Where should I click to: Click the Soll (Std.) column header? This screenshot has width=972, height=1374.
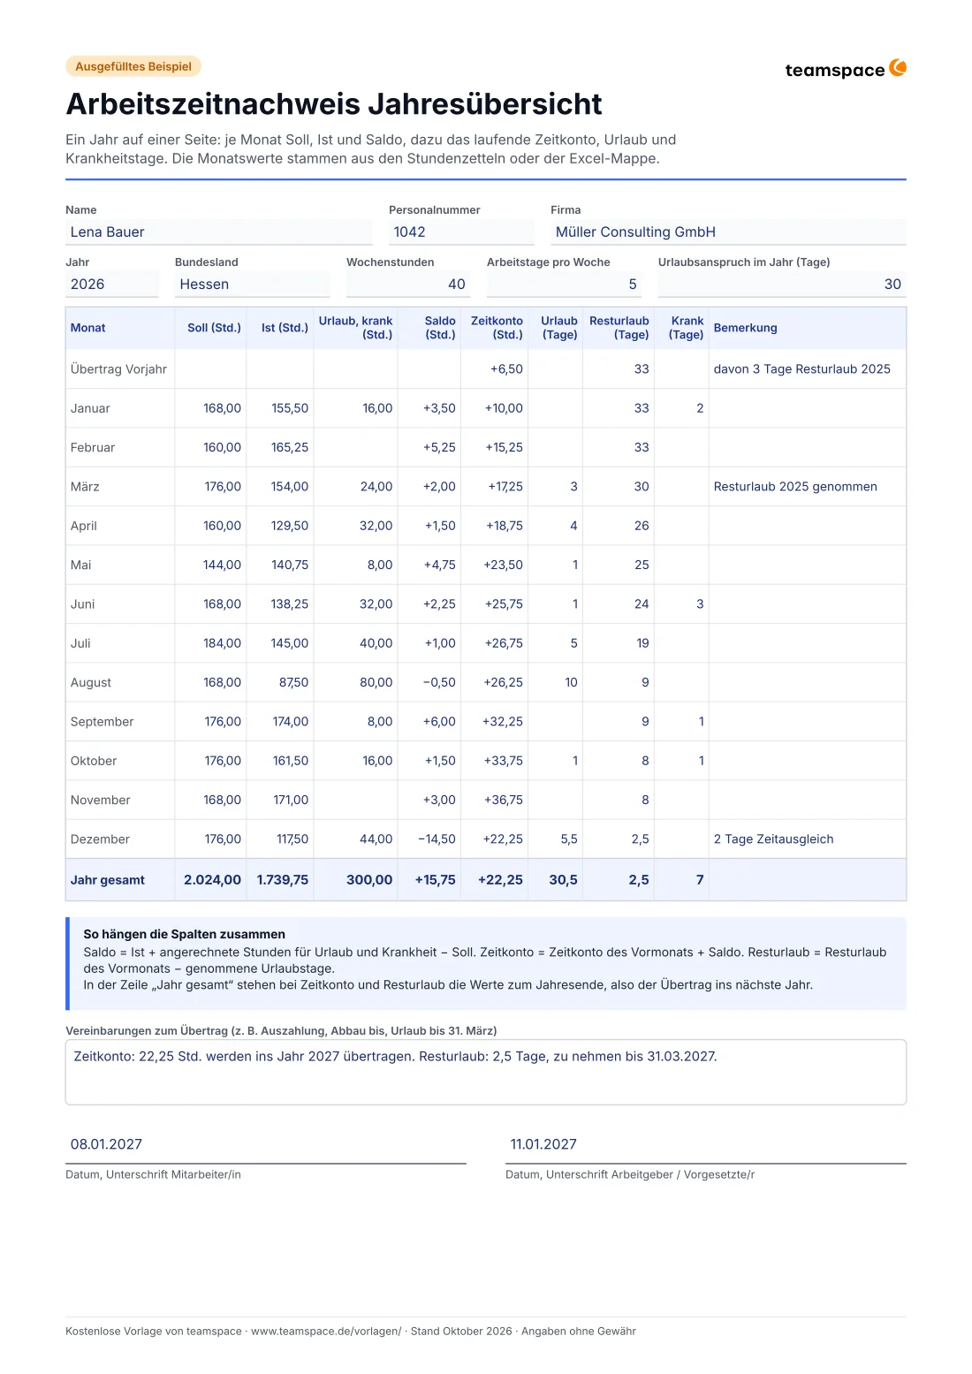(214, 328)
